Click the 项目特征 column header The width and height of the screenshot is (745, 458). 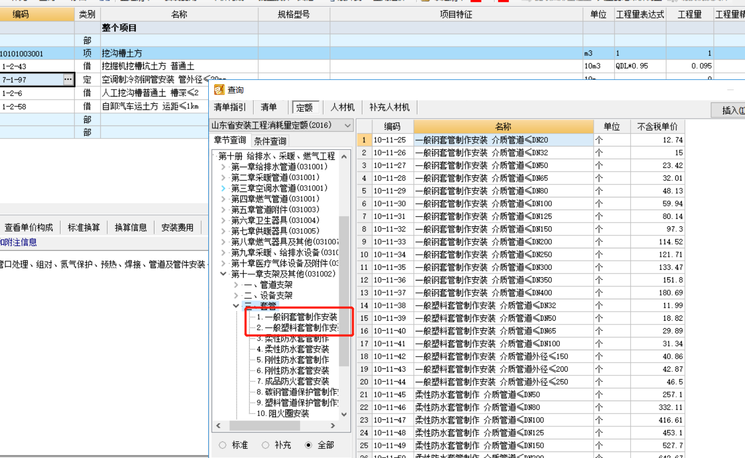(456, 14)
